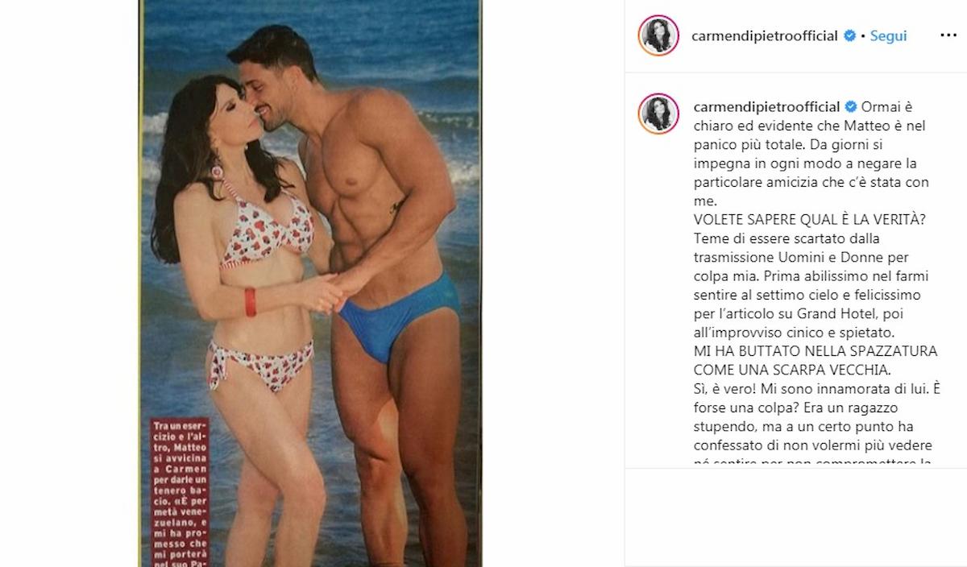Click the caption profile avatar

tap(658, 114)
